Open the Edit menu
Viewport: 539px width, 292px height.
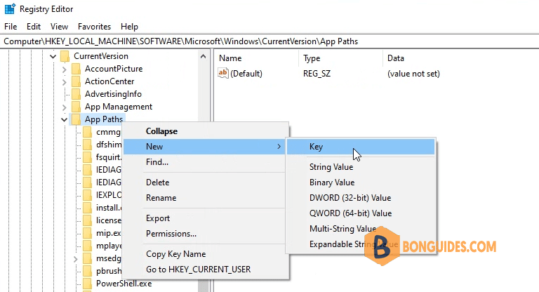click(x=34, y=27)
